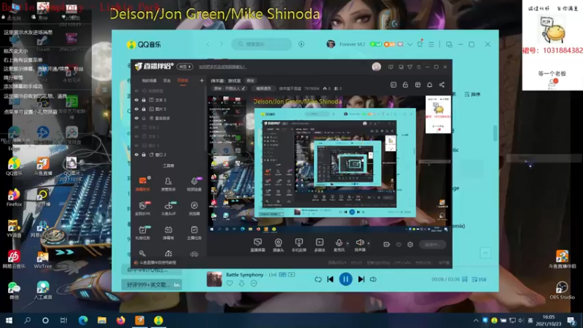The width and height of the screenshot is (583, 328).
Task: Add a new scene with plus button
Action: pyautogui.click(x=202, y=80)
